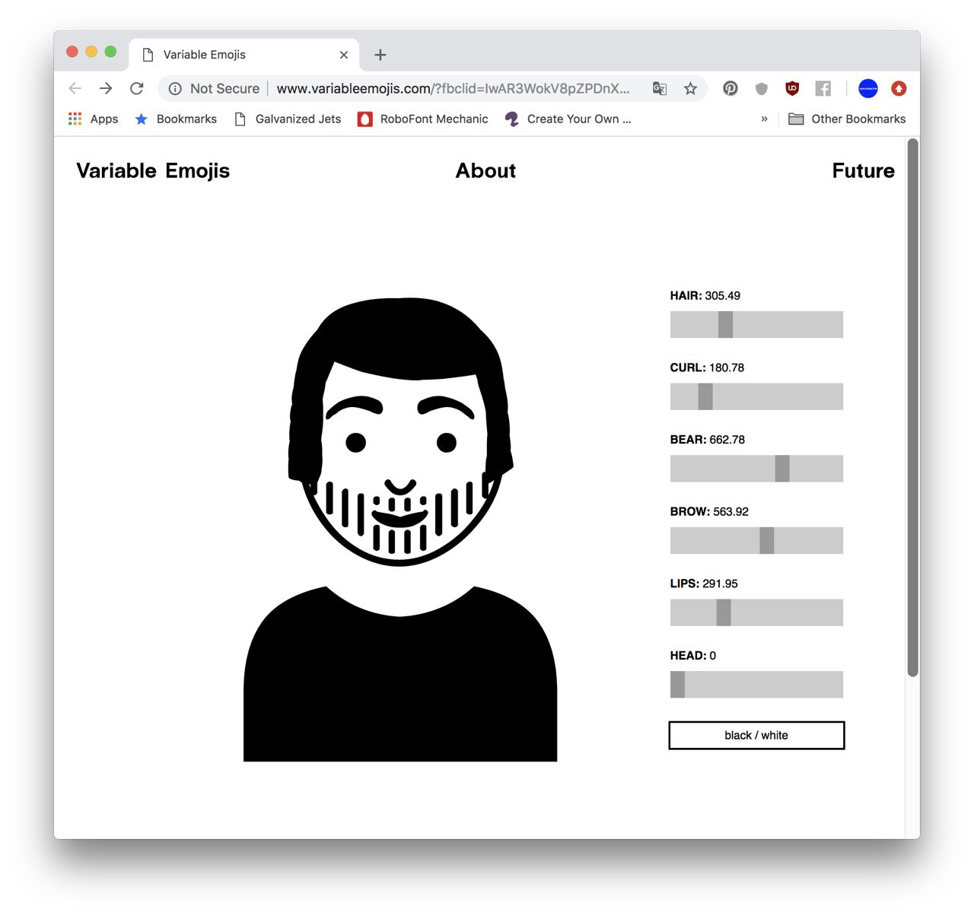
Task: Open the Other Bookmarks folder
Action: [x=847, y=119]
